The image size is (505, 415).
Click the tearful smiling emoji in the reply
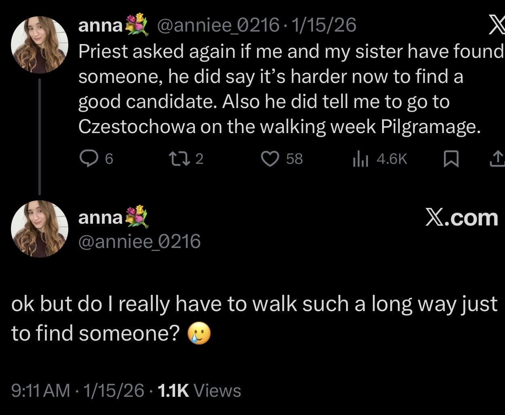[x=199, y=335]
